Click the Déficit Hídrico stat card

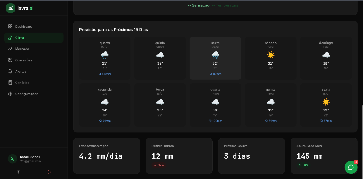click(179, 156)
